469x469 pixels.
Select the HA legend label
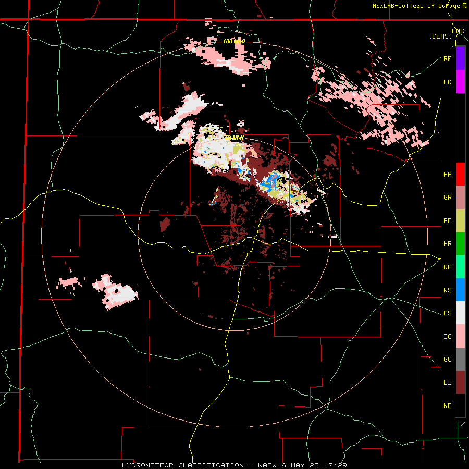click(x=447, y=174)
